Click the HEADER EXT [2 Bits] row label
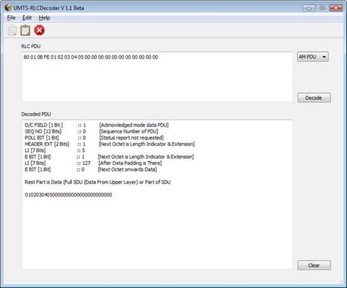The height and width of the screenshot is (288, 347). pos(47,144)
